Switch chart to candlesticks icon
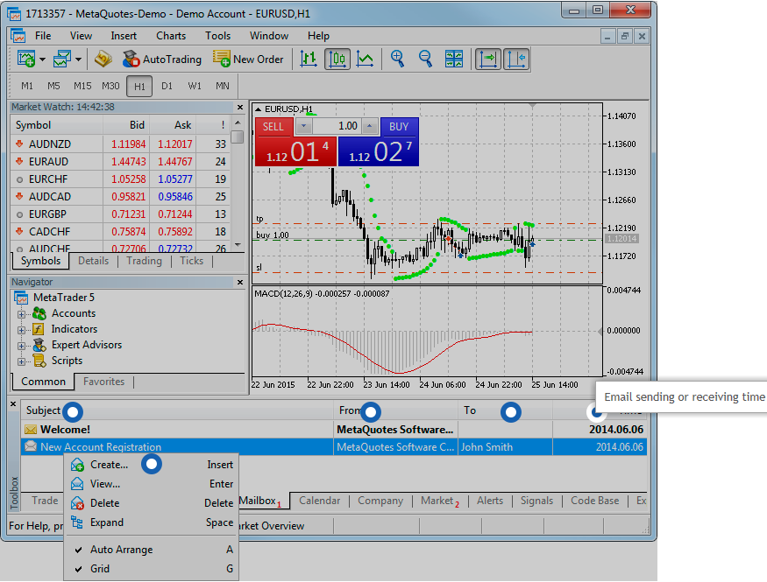The image size is (767, 582). [x=337, y=60]
